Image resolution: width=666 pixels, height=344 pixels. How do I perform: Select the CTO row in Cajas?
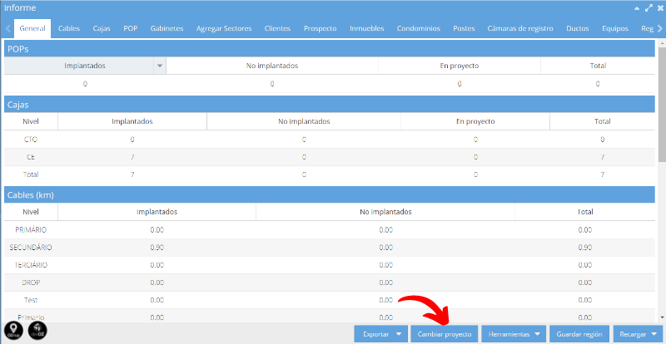[x=330, y=139]
